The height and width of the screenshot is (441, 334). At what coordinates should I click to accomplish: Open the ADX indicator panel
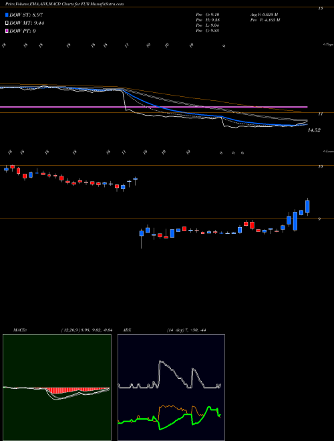pyautogui.click(x=171, y=388)
